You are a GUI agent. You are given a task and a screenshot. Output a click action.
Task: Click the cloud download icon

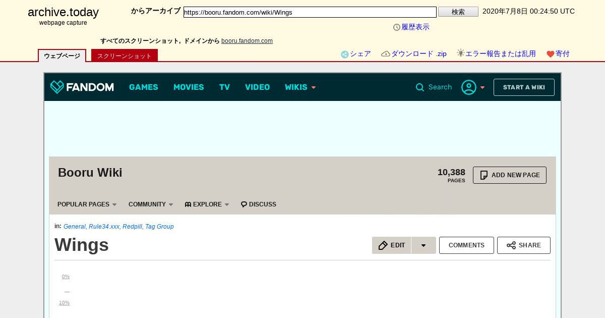386,54
